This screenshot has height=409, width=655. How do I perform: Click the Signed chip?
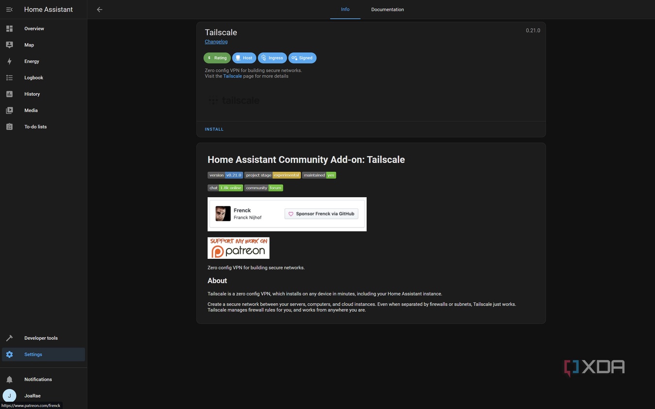pos(302,58)
